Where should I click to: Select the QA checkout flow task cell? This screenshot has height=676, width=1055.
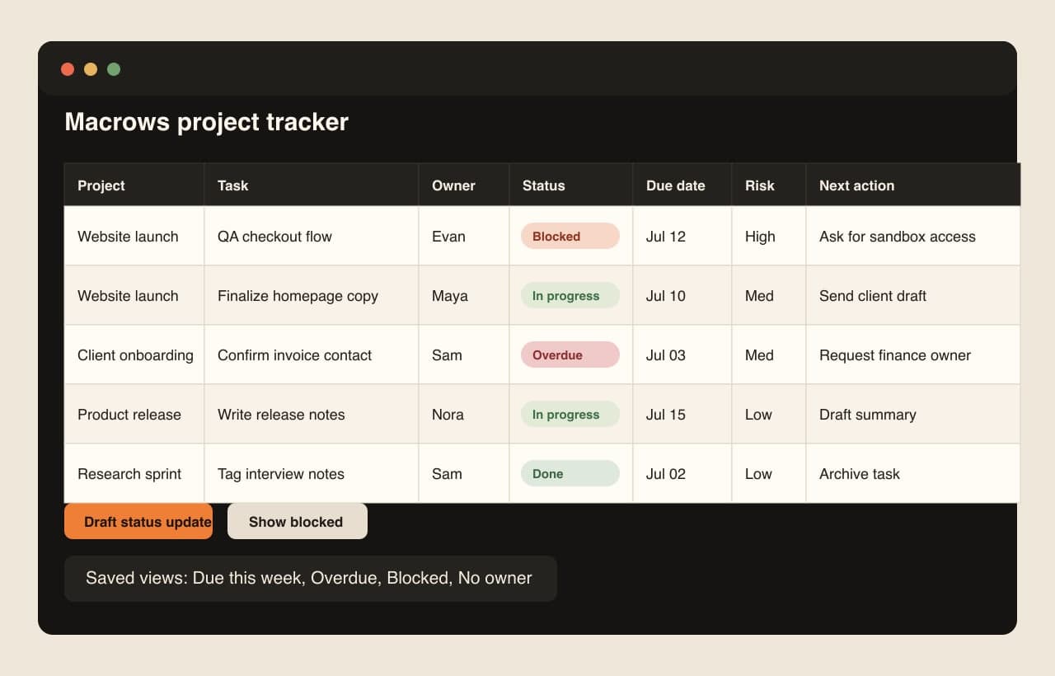[312, 236]
